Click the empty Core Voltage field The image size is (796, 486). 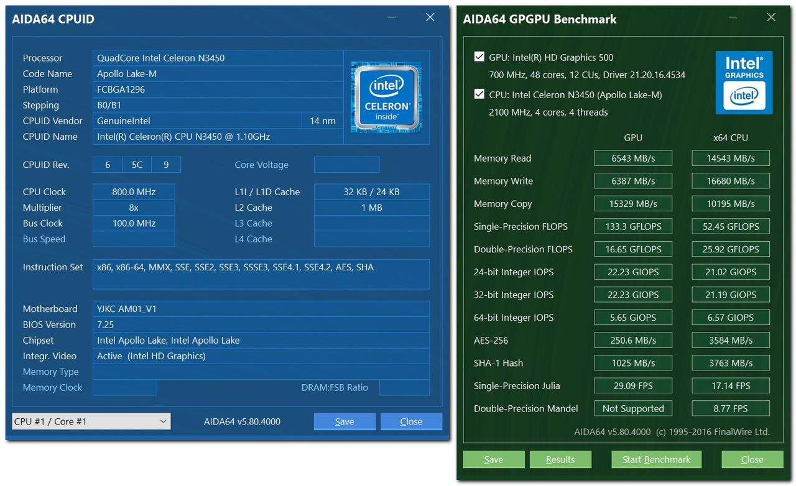(346, 165)
